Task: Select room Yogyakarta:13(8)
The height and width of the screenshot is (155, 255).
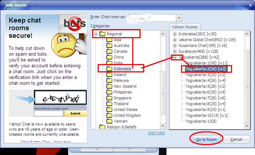Action: [201, 121]
